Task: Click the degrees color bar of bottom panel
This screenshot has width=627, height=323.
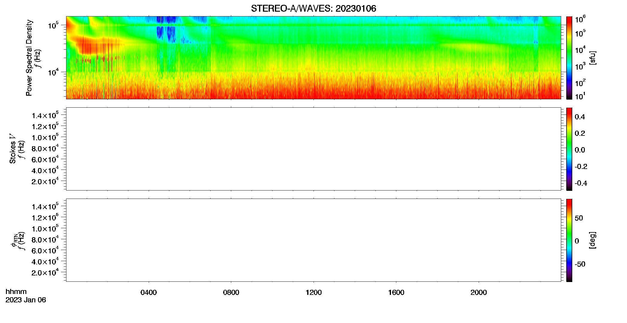Action: click(x=569, y=240)
